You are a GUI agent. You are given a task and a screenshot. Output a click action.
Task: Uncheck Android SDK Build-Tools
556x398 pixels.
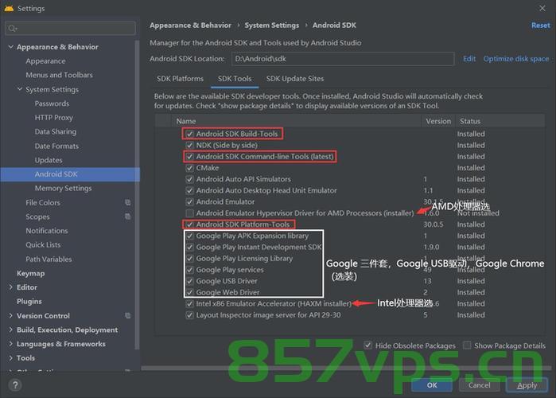[189, 134]
